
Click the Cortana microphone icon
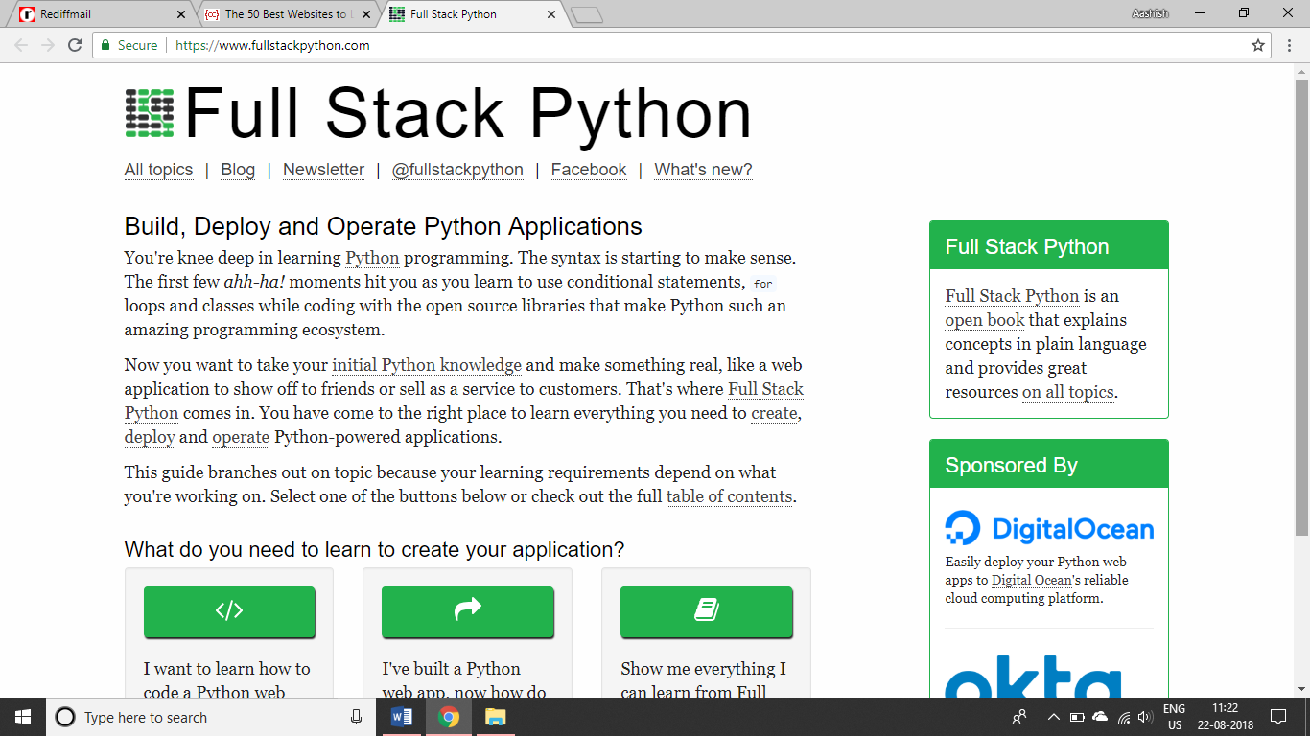[x=357, y=717]
